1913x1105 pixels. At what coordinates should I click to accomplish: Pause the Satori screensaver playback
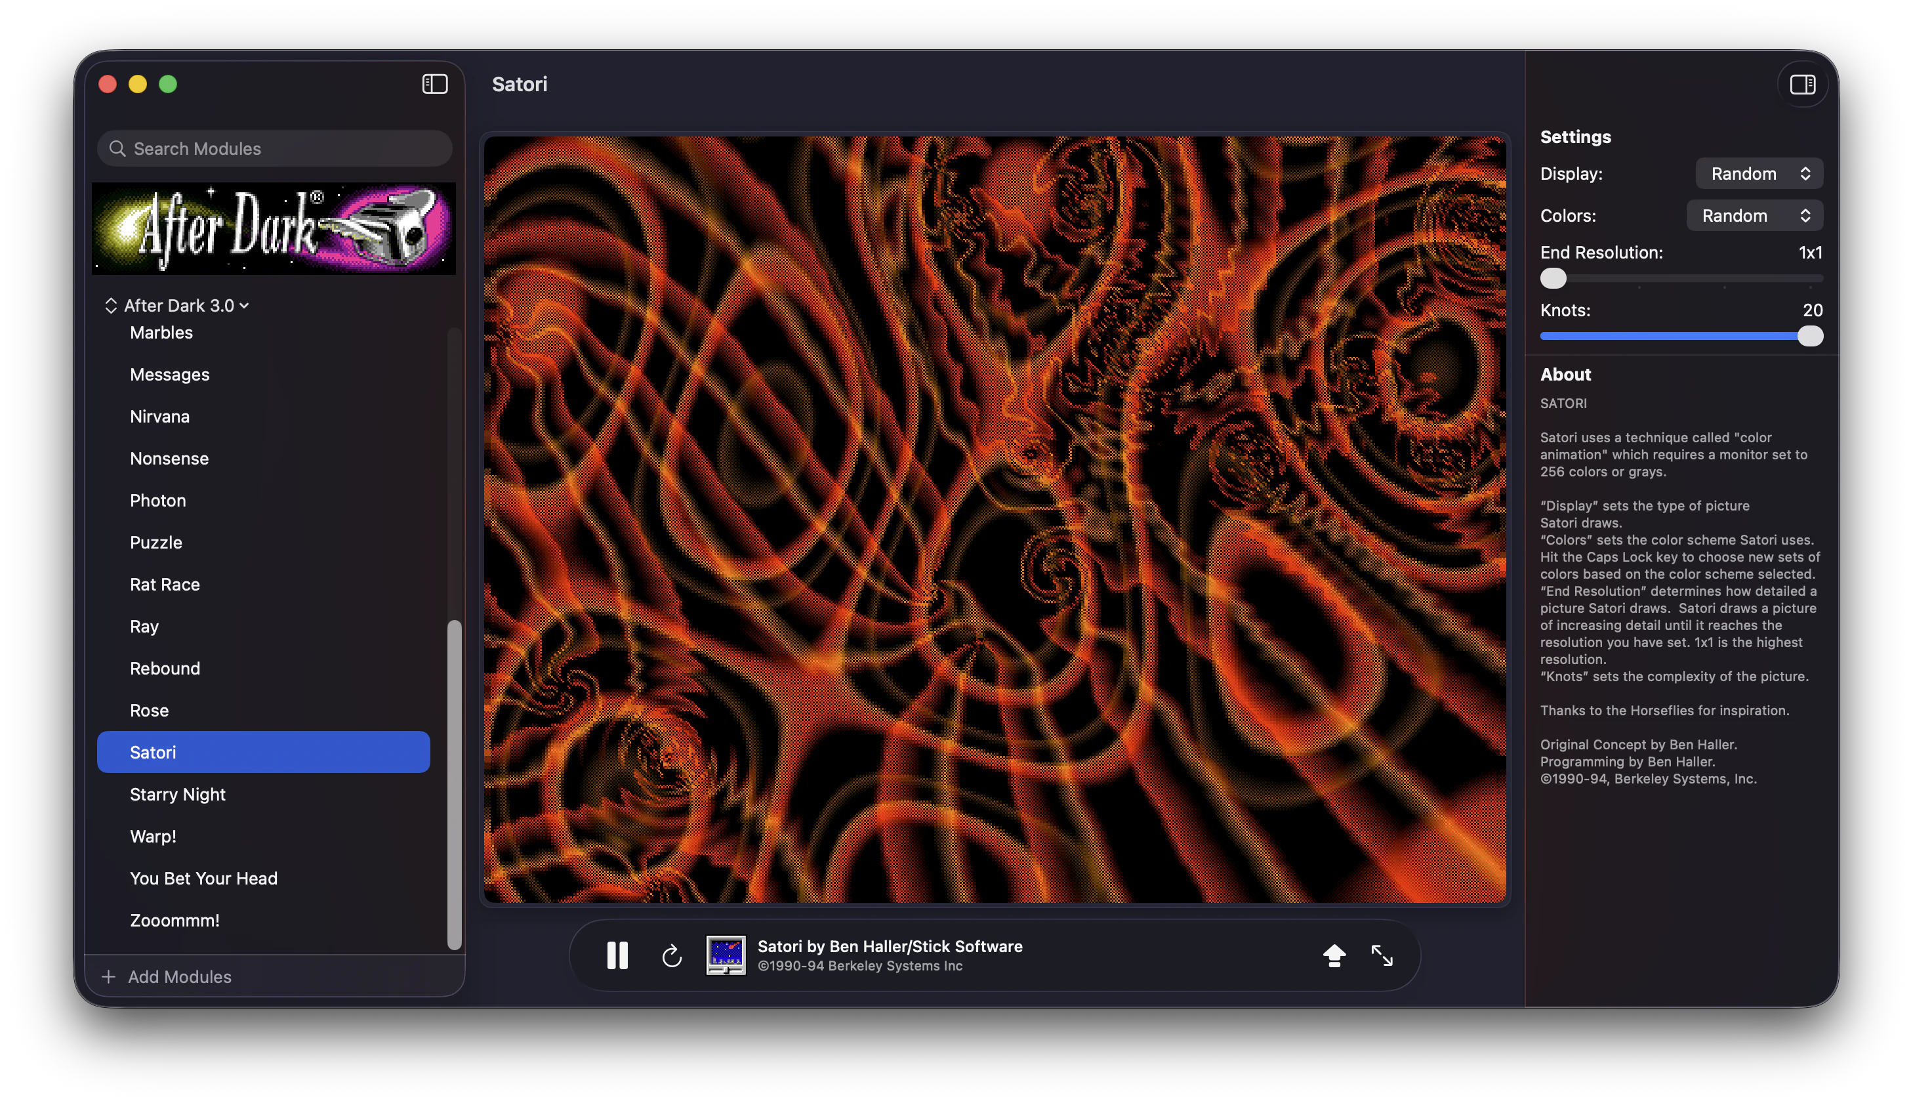tap(617, 955)
